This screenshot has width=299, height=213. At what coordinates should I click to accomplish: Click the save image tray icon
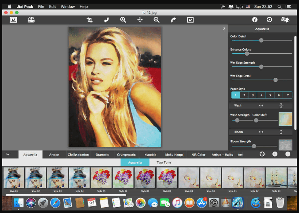pos(31,20)
